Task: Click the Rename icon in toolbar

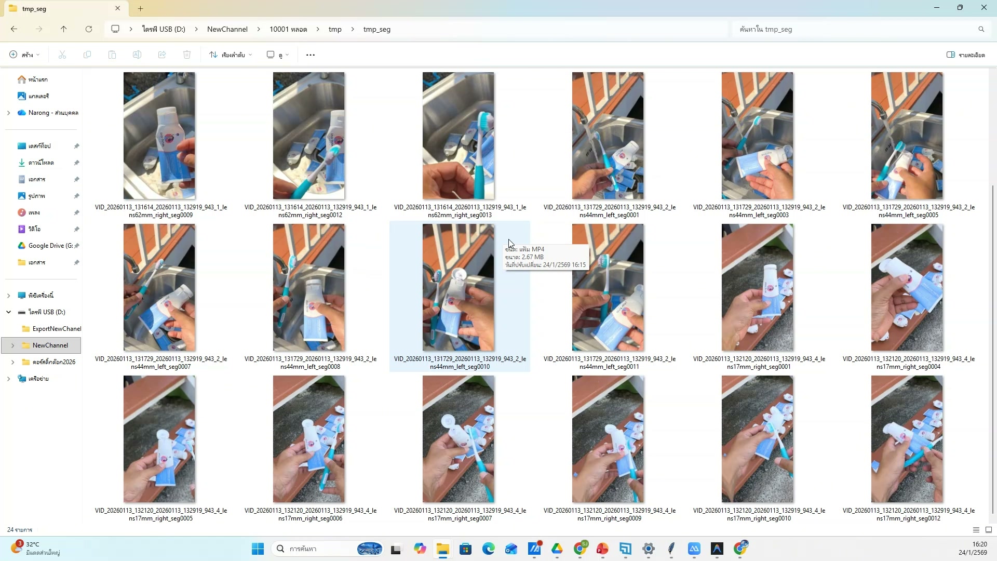Action: click(137, 55)
